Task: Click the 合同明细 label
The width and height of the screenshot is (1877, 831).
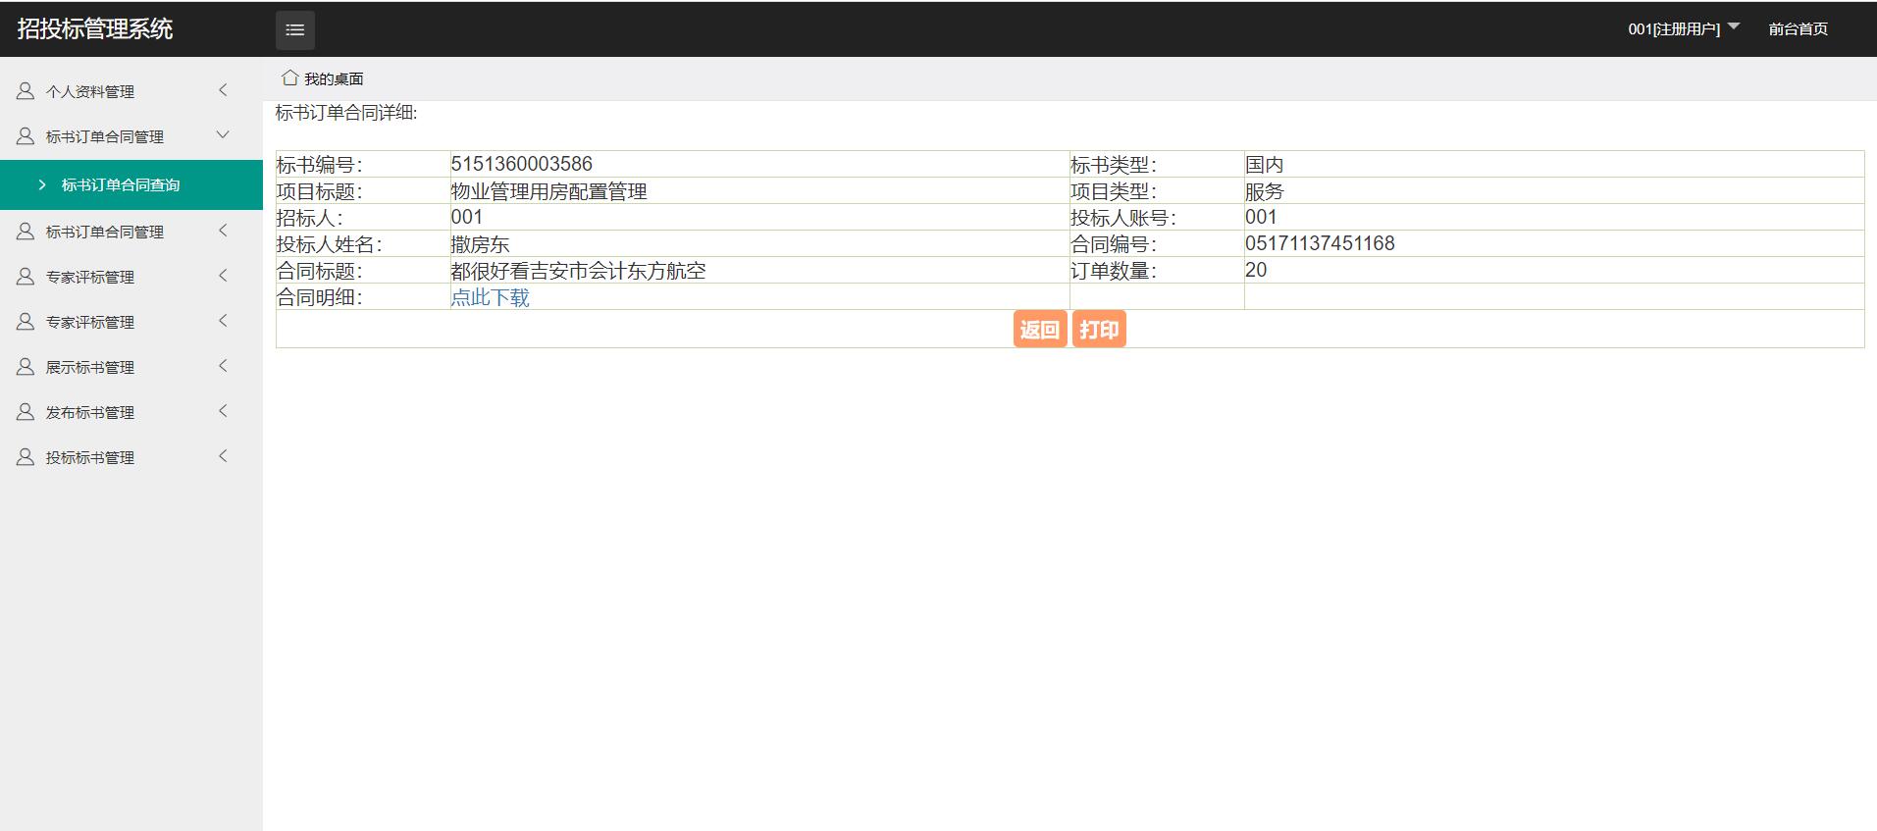Action: [319, 297]
